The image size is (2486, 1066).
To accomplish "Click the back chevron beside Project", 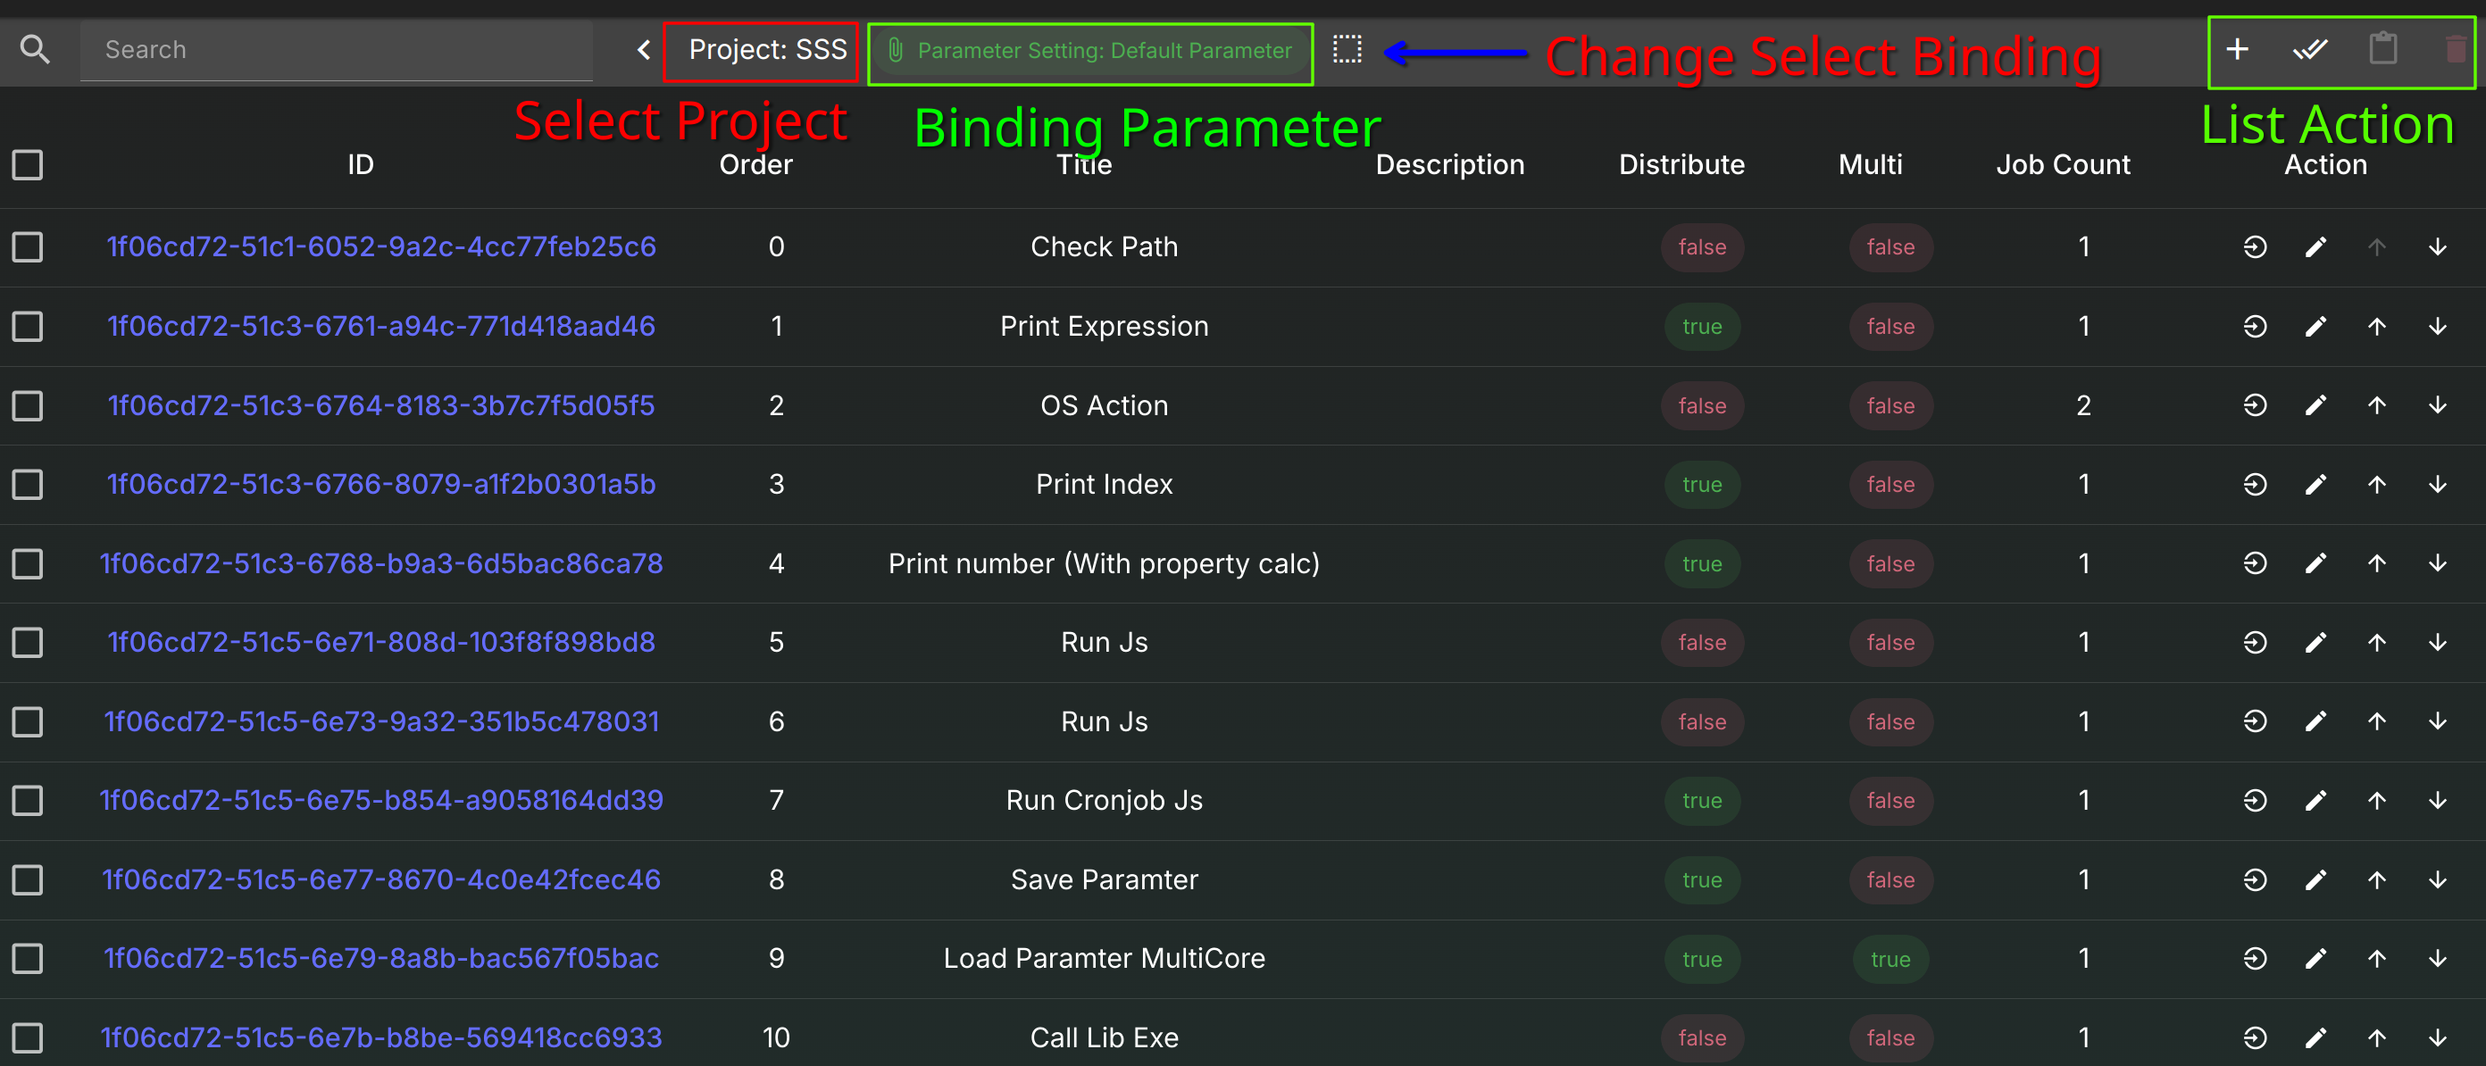I will point(644,50).
